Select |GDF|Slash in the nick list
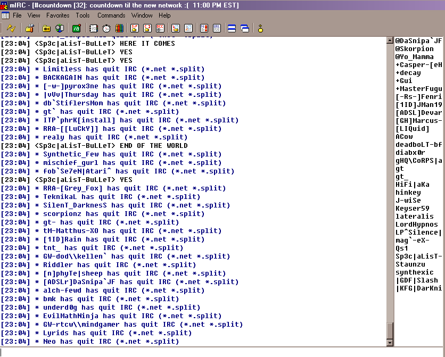 (x=417, y=280)
